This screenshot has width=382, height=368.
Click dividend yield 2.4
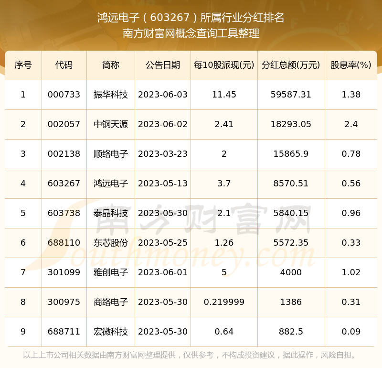pyautogui.click(x=351, y=124)
